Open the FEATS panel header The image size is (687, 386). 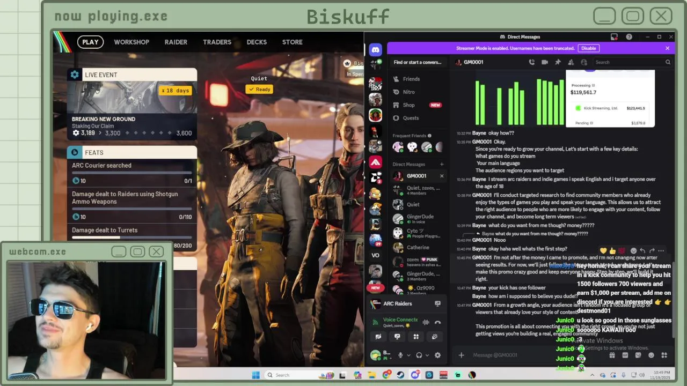(132, 152)
